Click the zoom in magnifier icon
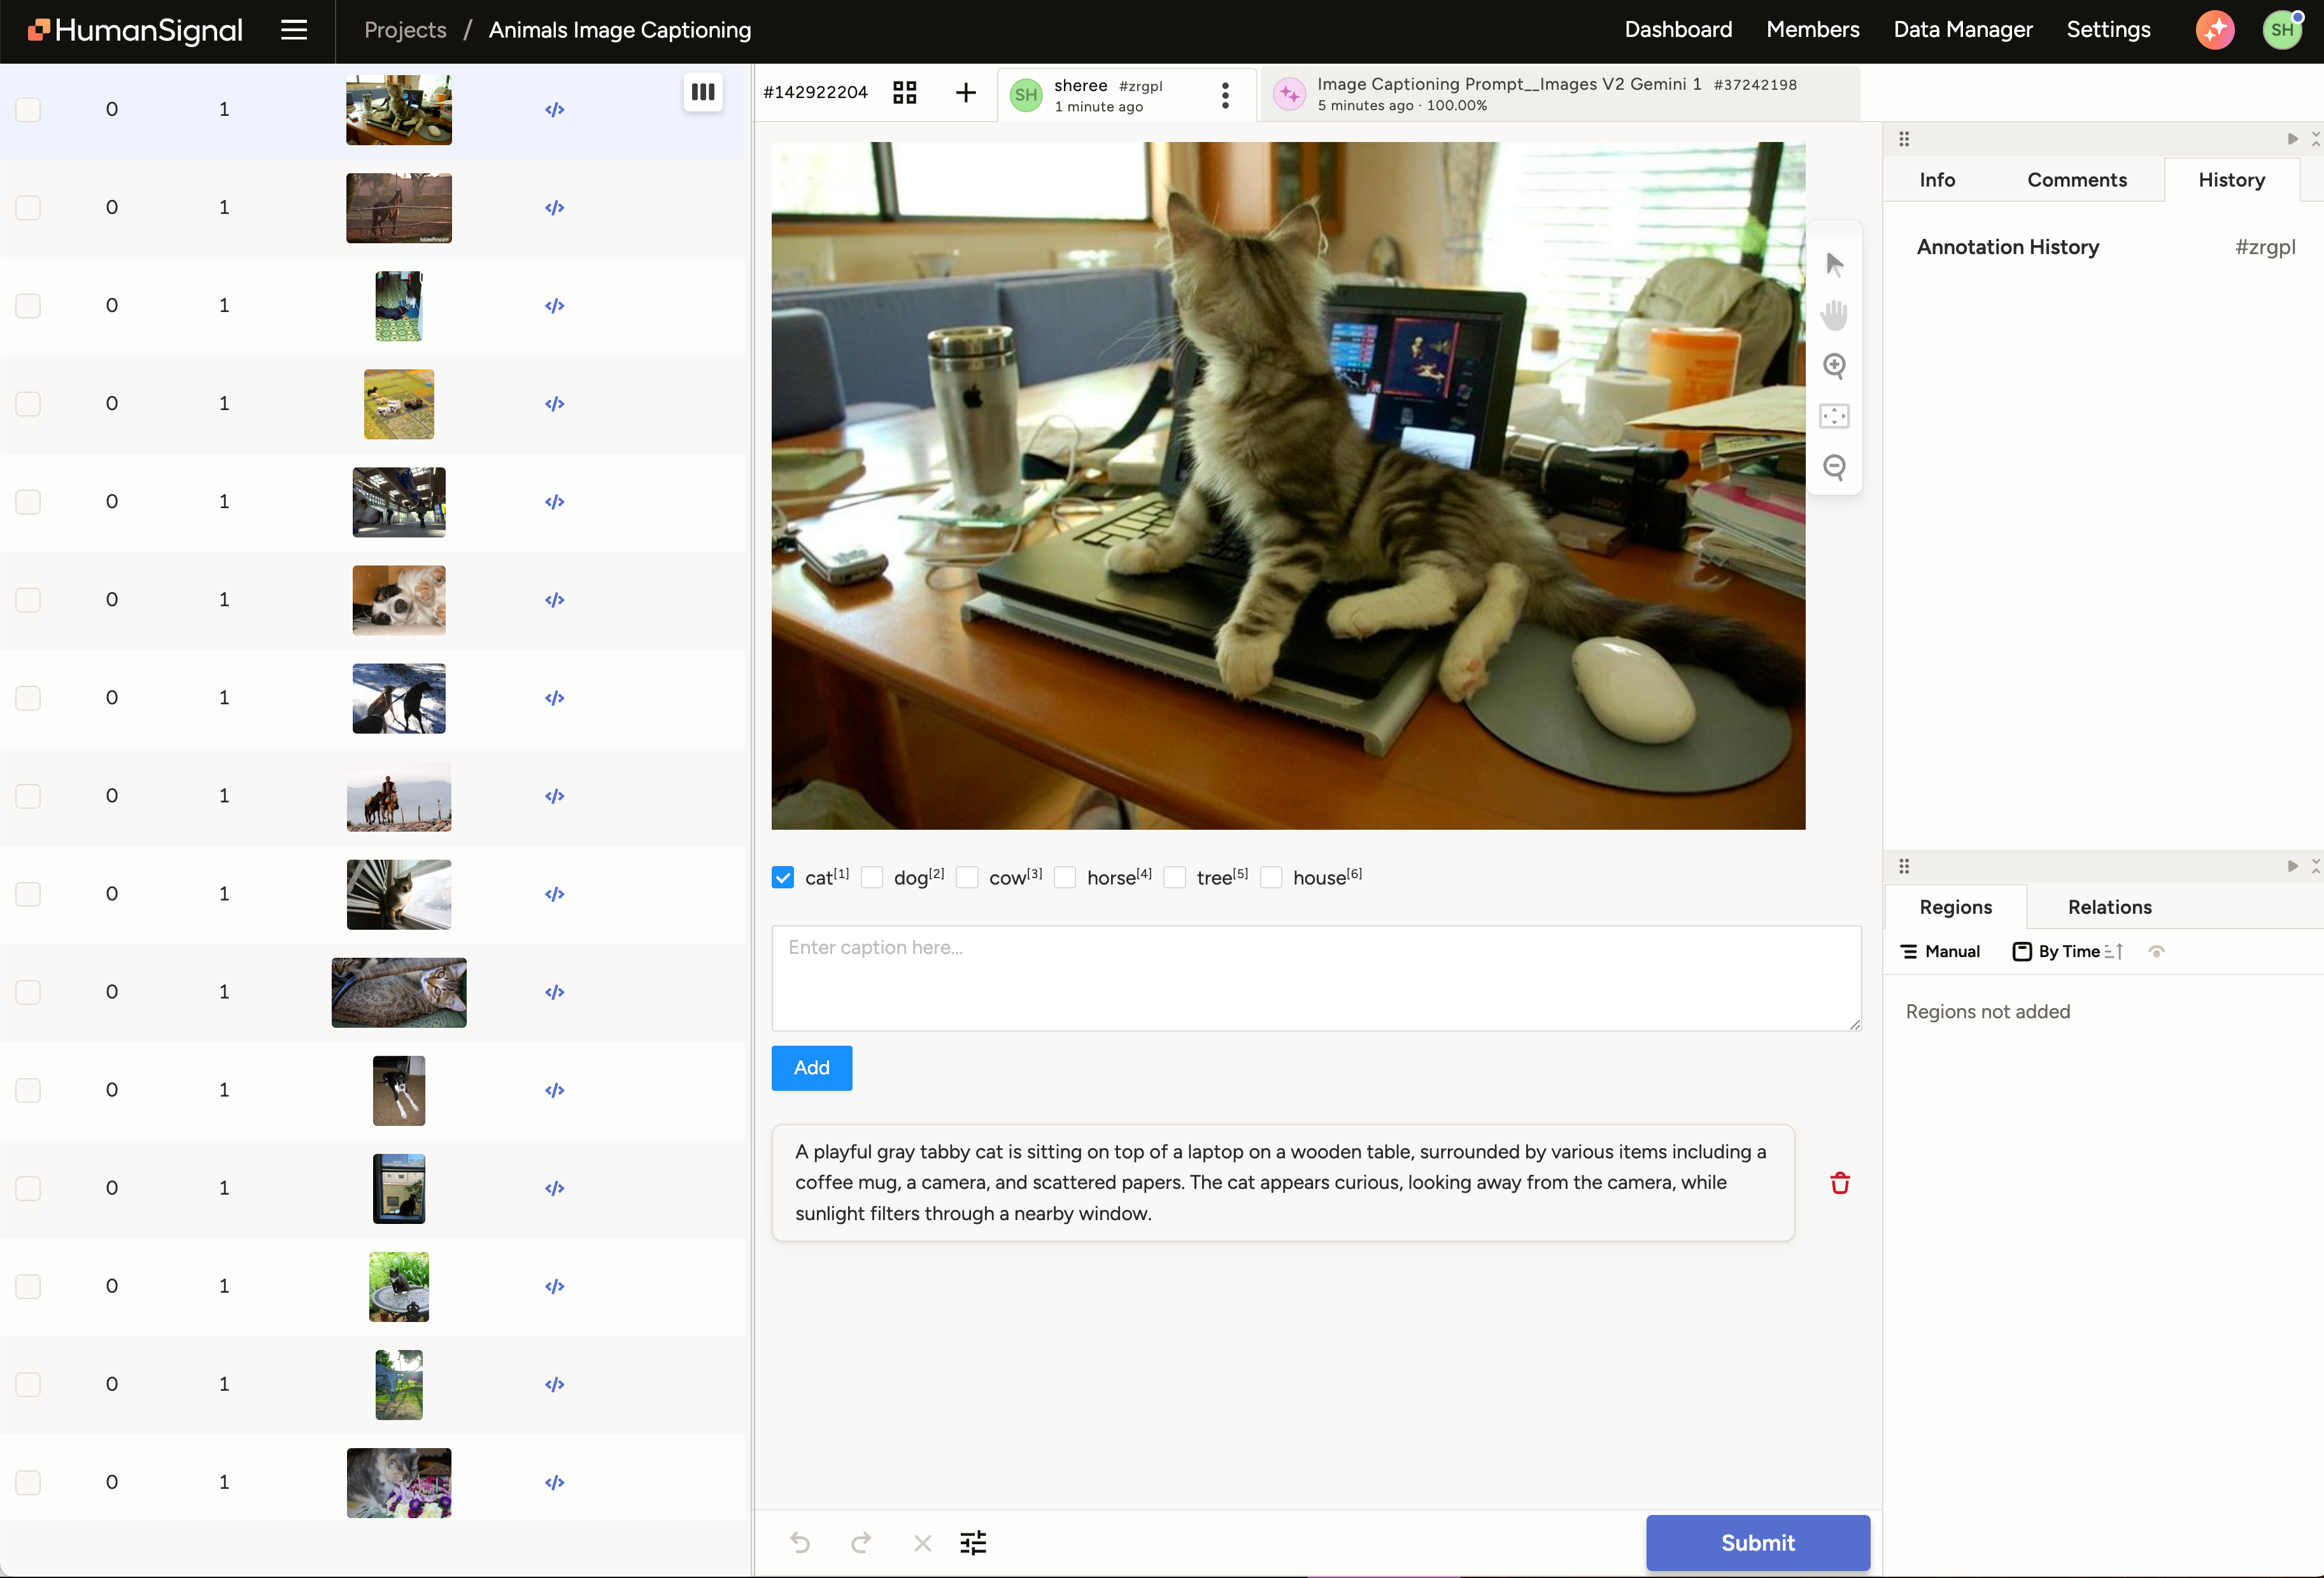This screenshot has width=2324, height=1578. click(x=1833, y=365)
